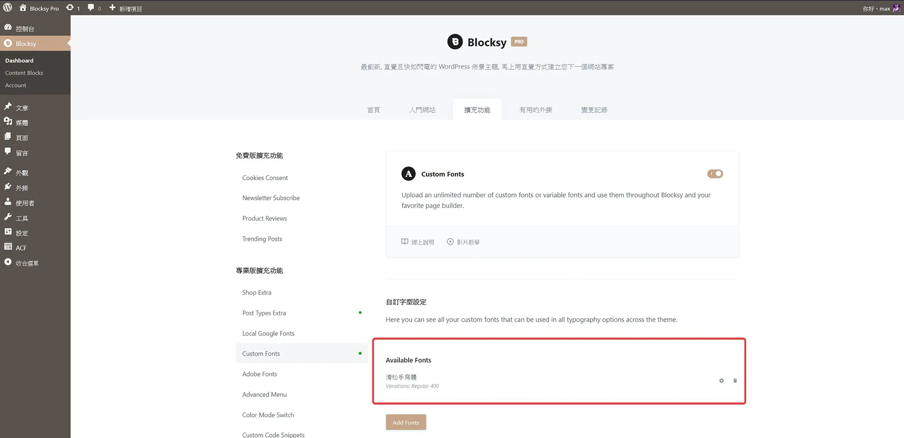Click the 清松手寫體 font name

(x=401, y=377)
